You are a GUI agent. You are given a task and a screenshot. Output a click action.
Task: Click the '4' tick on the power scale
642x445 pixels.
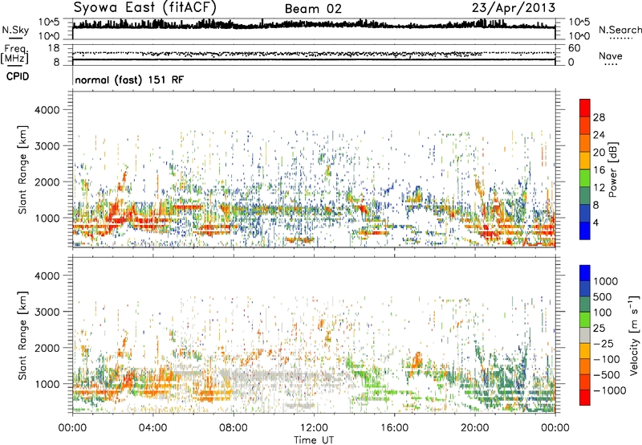point(595,223)
